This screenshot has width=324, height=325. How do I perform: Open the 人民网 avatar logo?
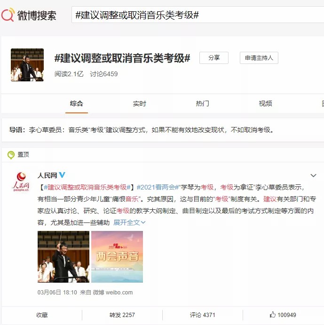click(x=21, y=182)
